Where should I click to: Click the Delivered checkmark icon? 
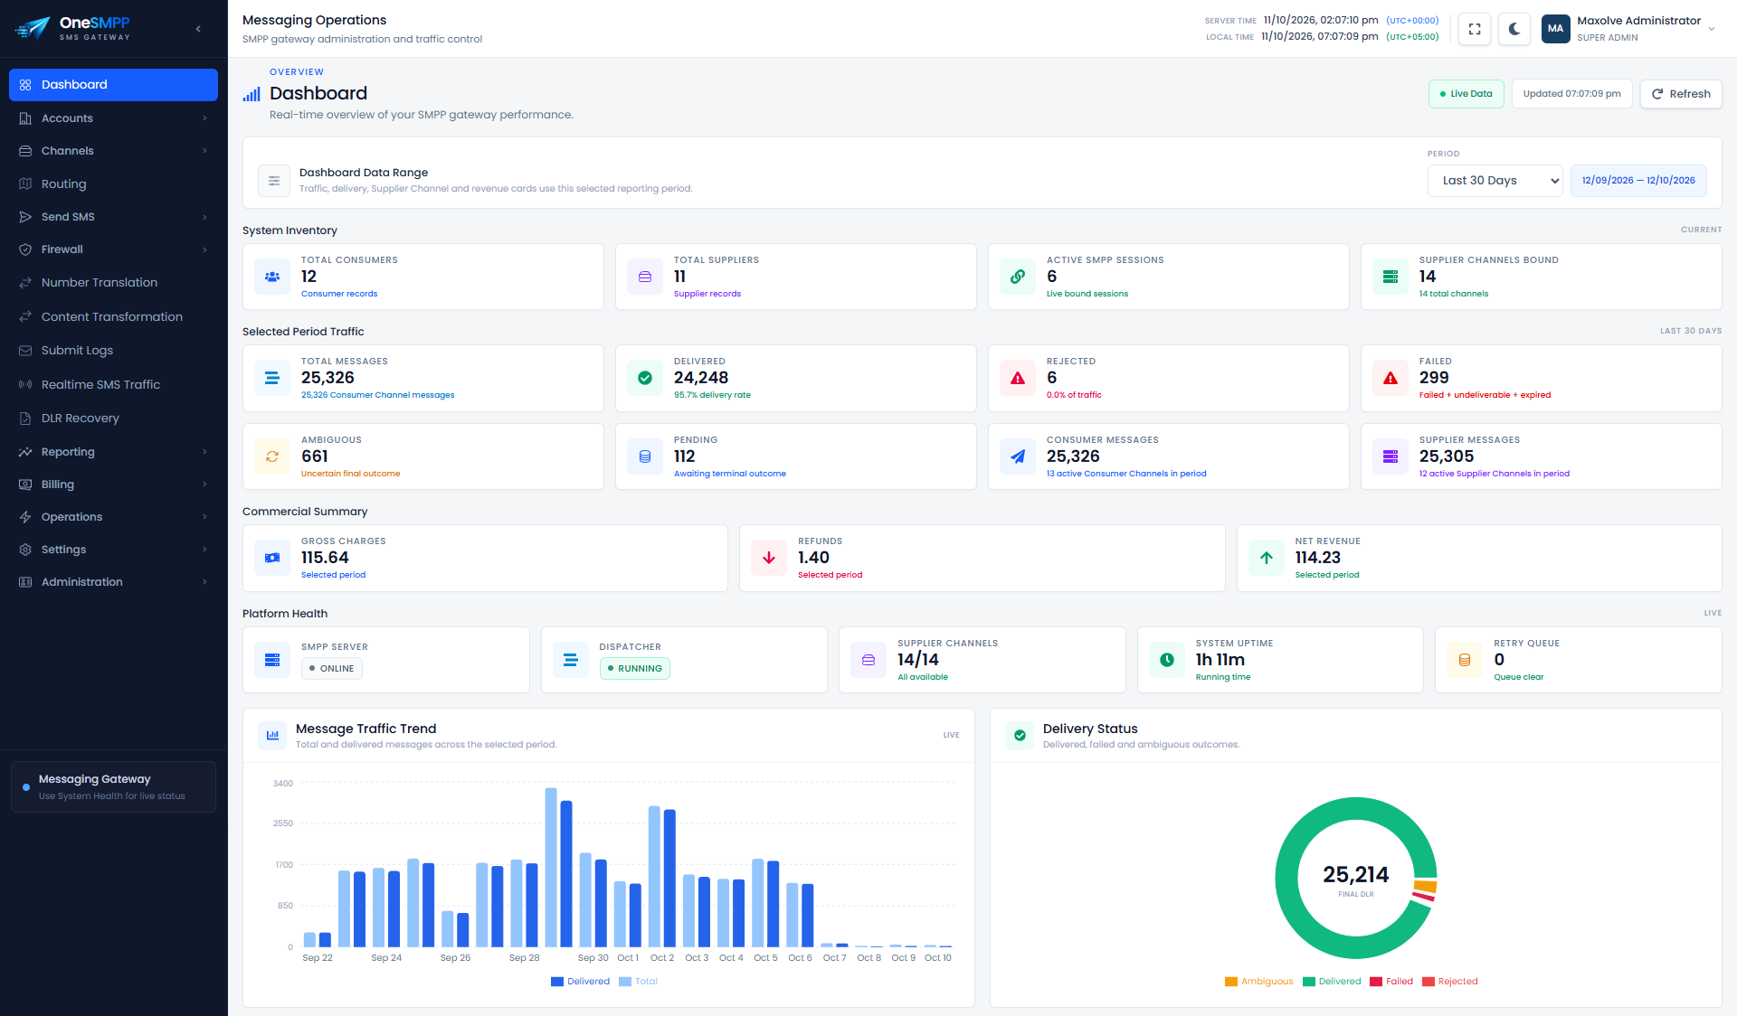click(x=645, y=378)
